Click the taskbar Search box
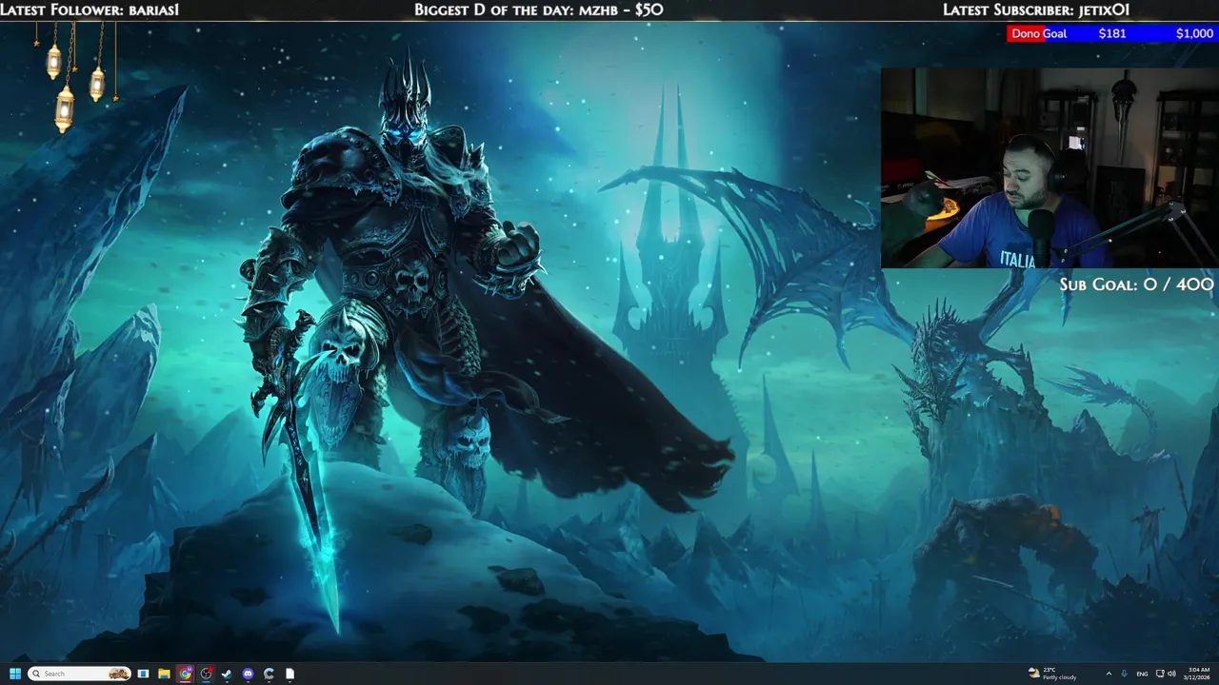The height and width of the screenshot is (685, 1219). (79, 674)
